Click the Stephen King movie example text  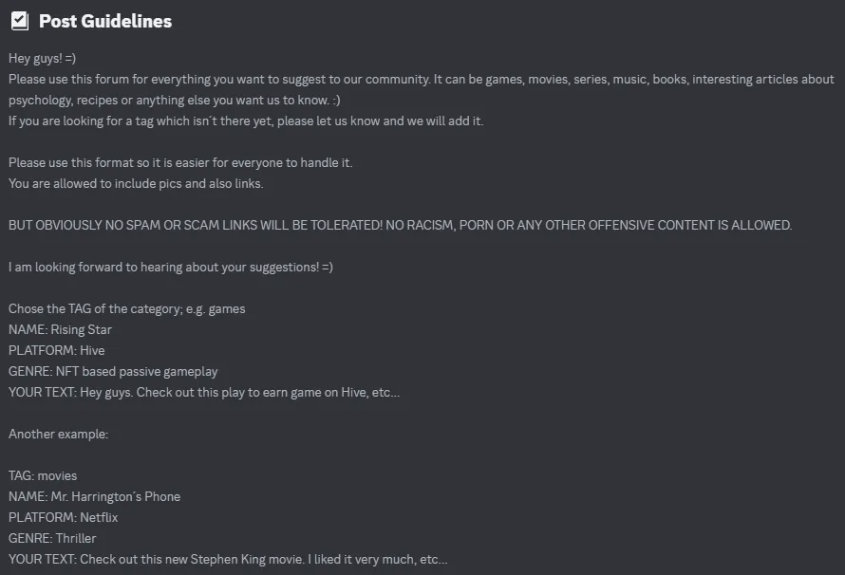(x=228, y=560)
